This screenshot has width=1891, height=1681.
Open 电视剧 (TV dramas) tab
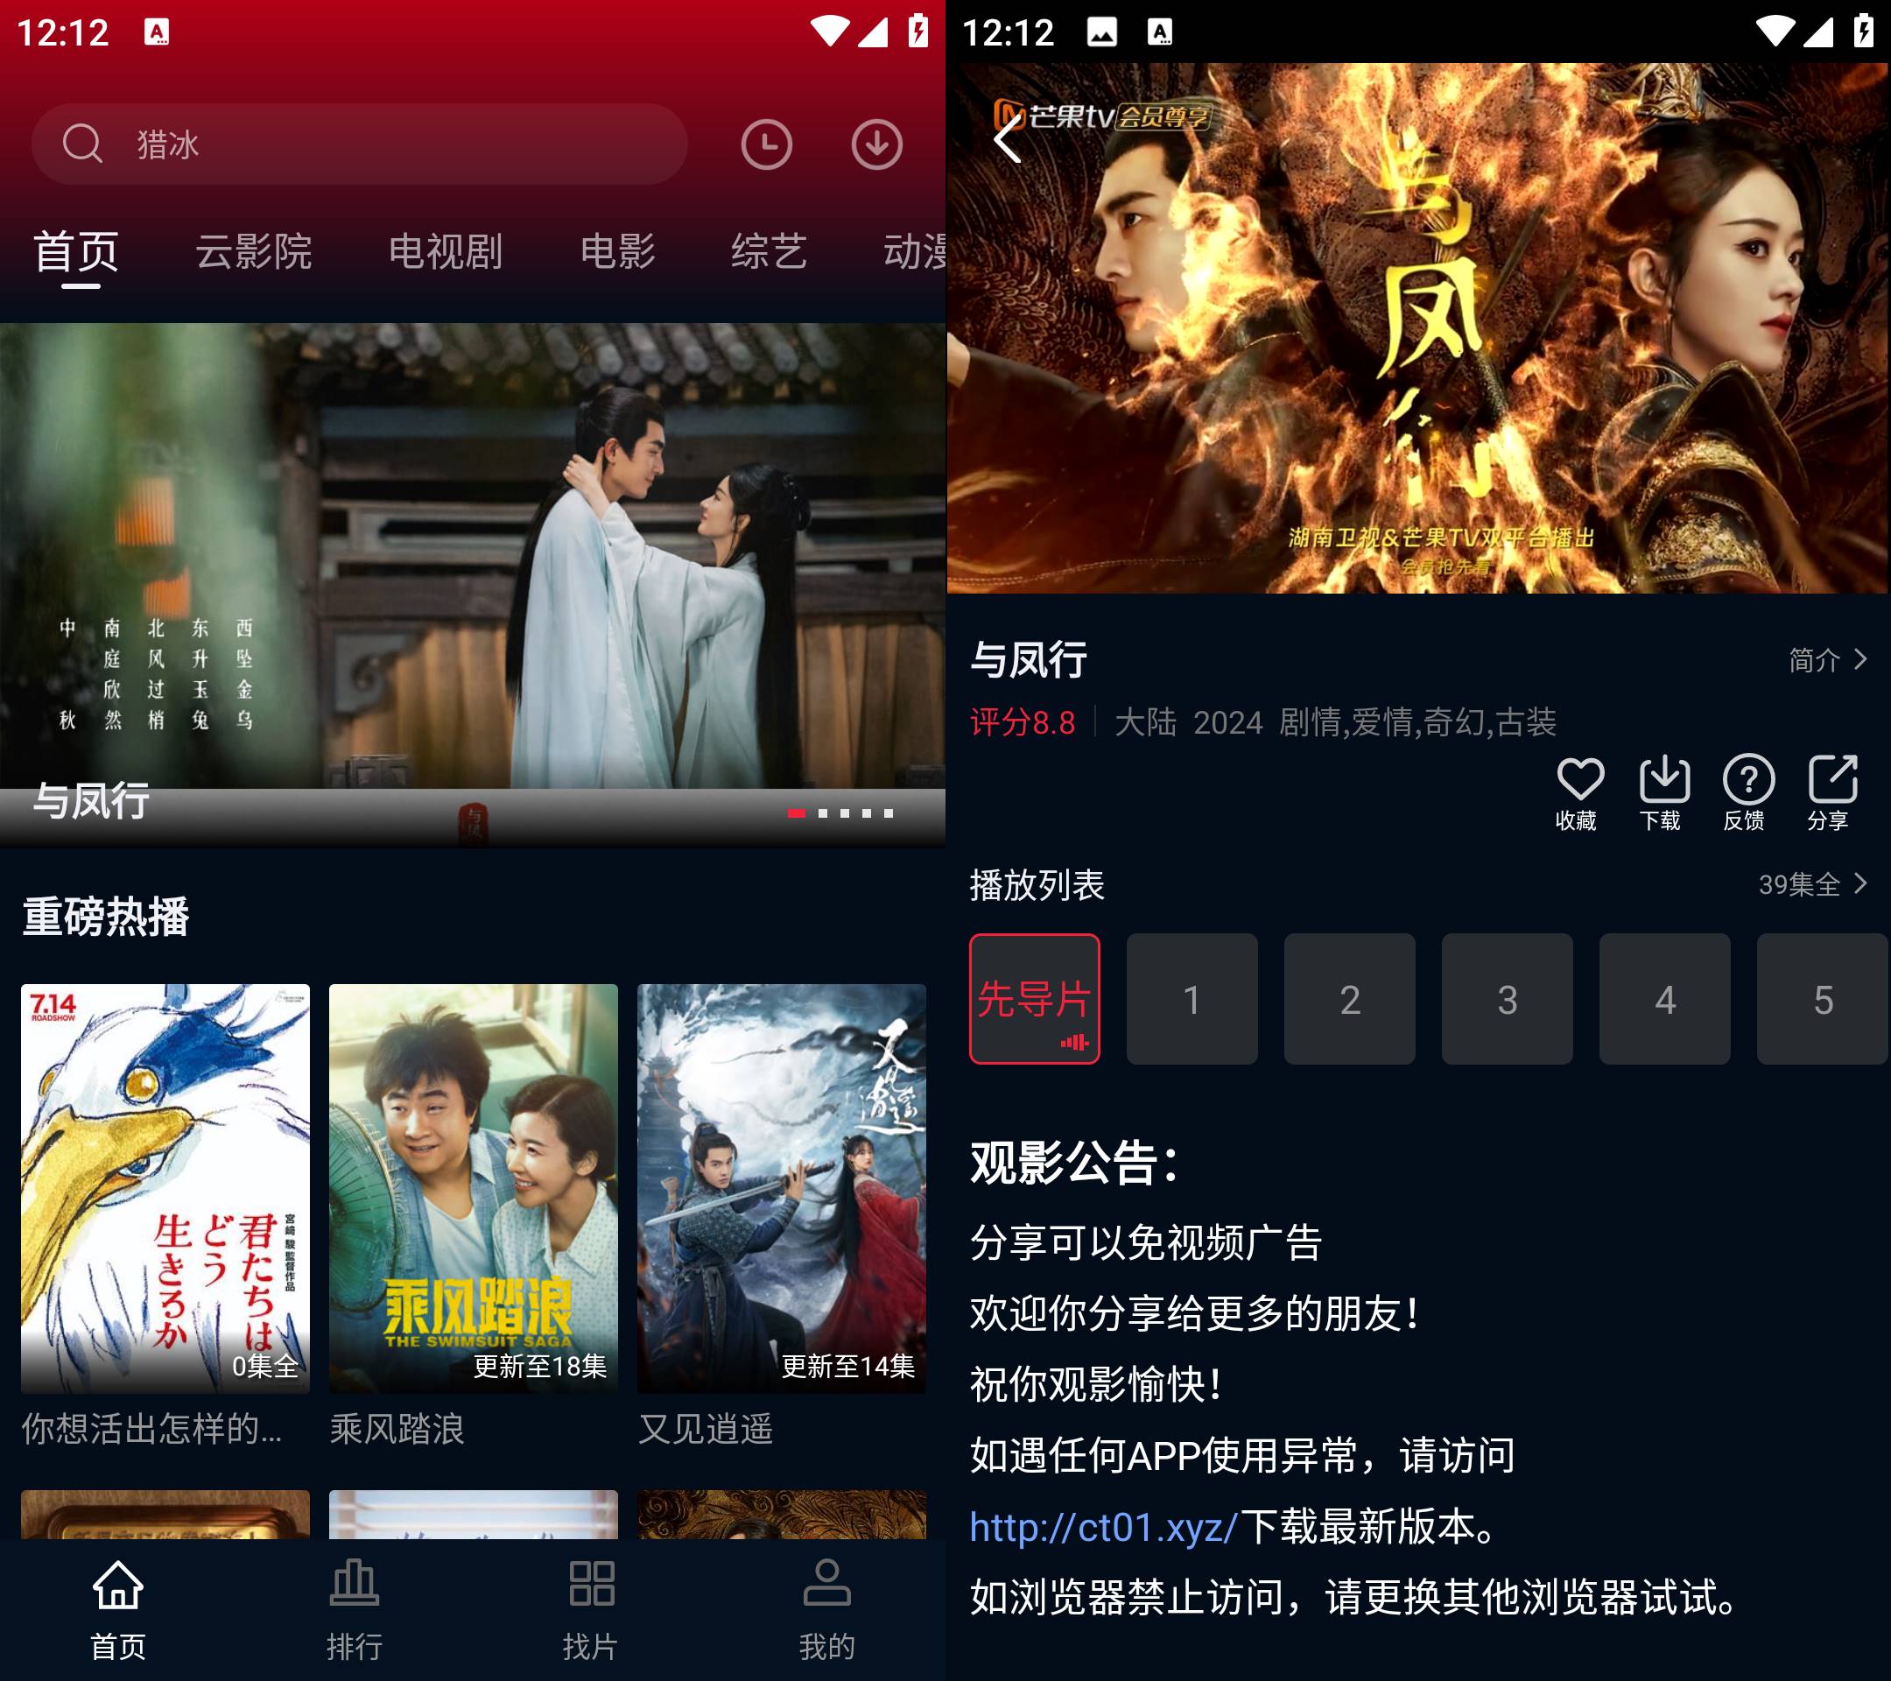(x=445, y=253)
